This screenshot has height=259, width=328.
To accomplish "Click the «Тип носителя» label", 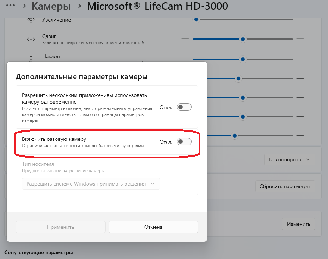I will (x=38, y=164).
